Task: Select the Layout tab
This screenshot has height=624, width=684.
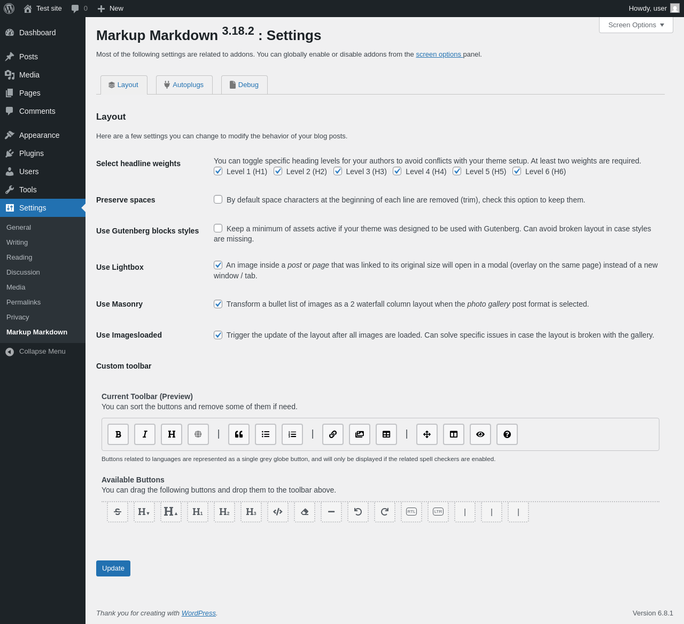Action: pos(123,85)
